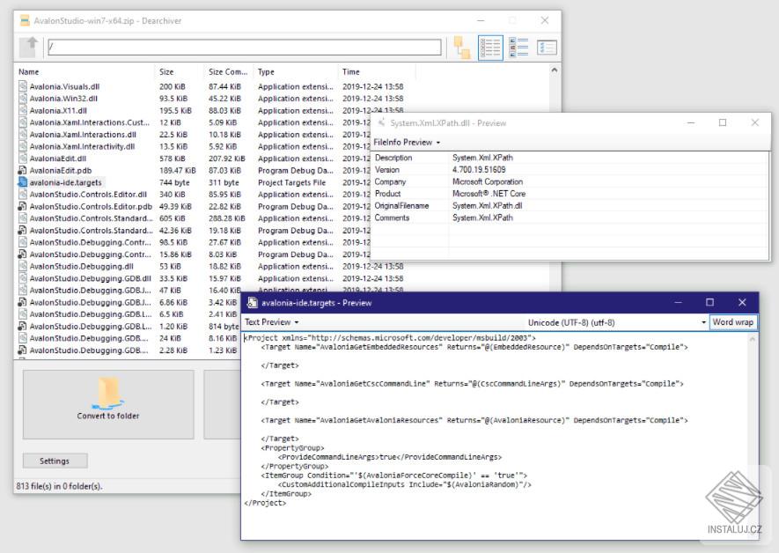Switch to icons list view mode
Viewport: 779px width, 553px height.
[518, 48]
